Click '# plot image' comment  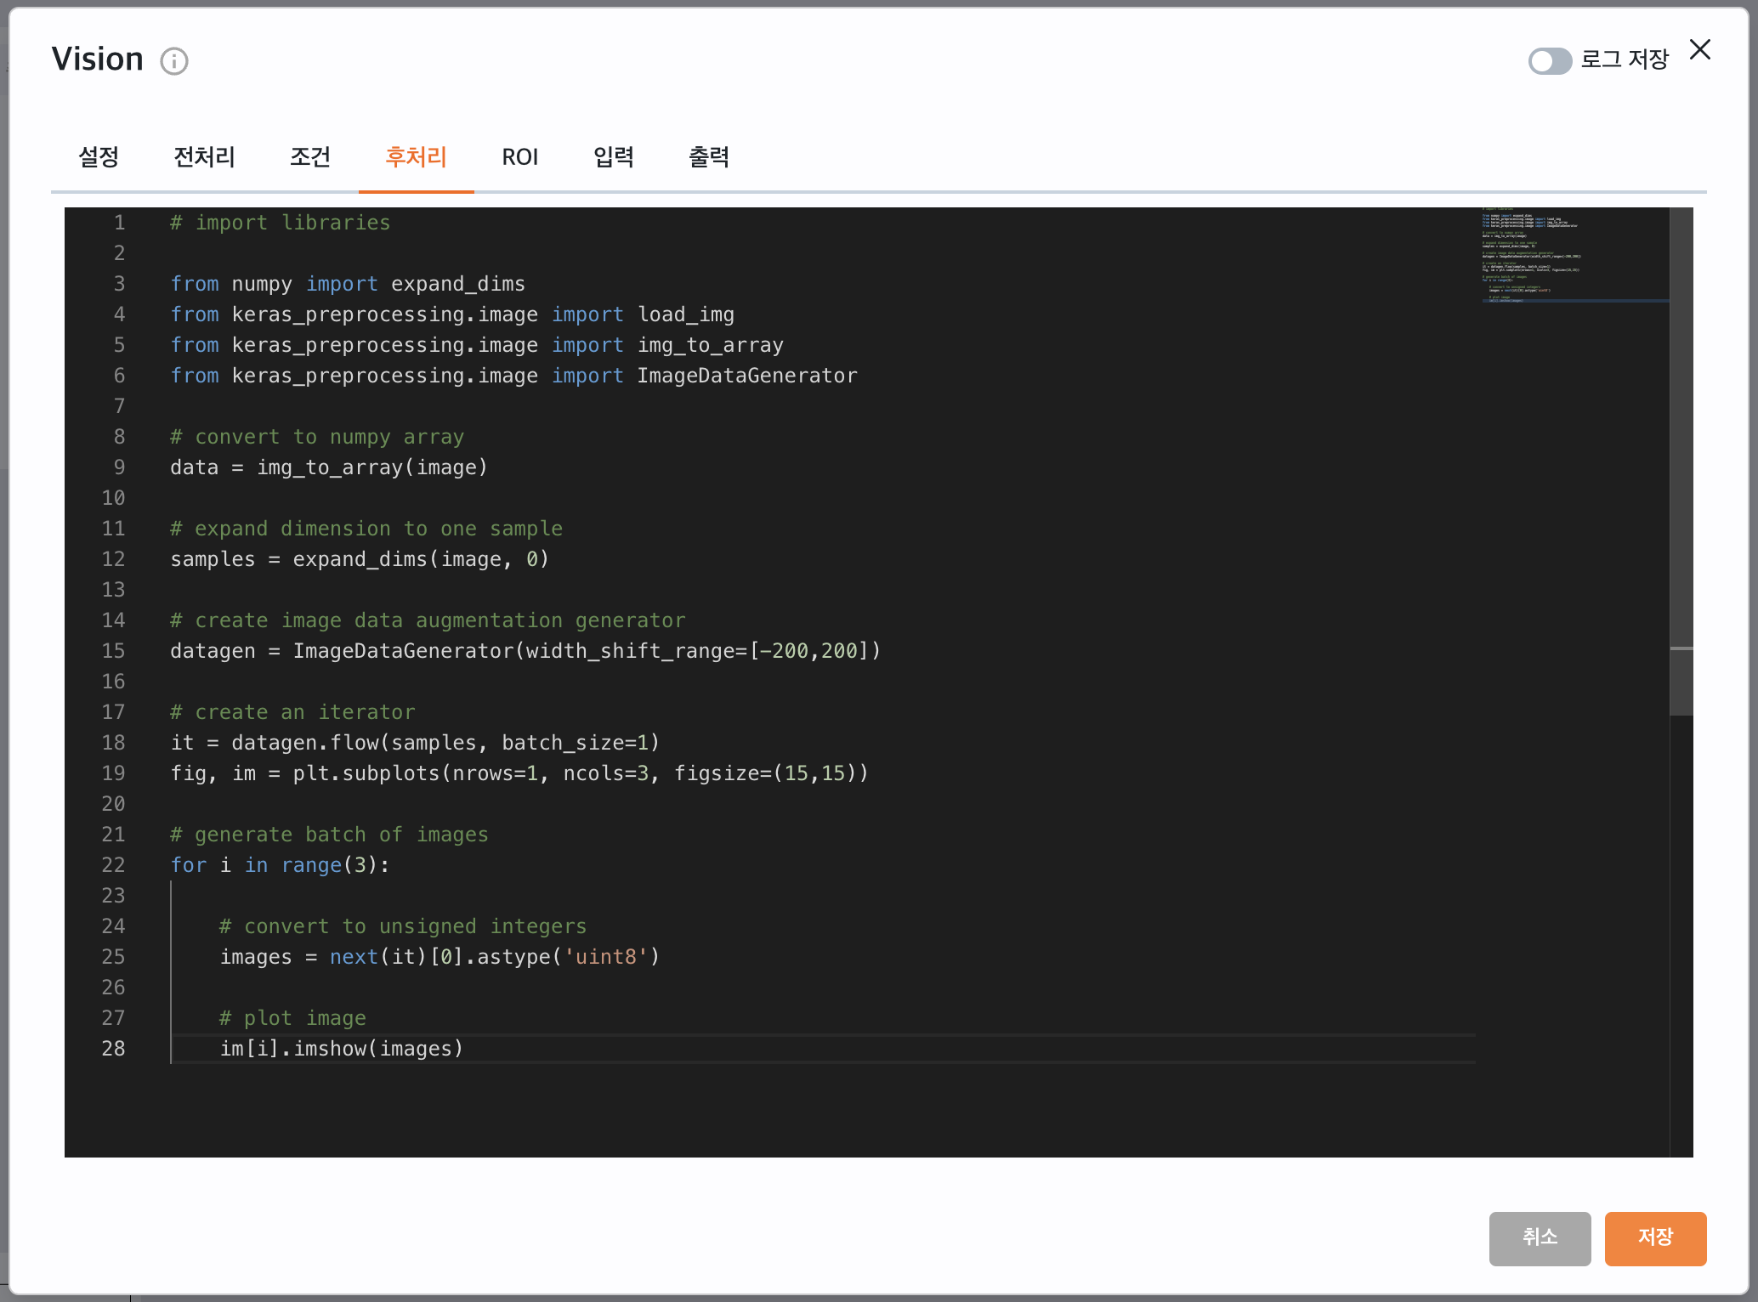(x=292, y=1018)
